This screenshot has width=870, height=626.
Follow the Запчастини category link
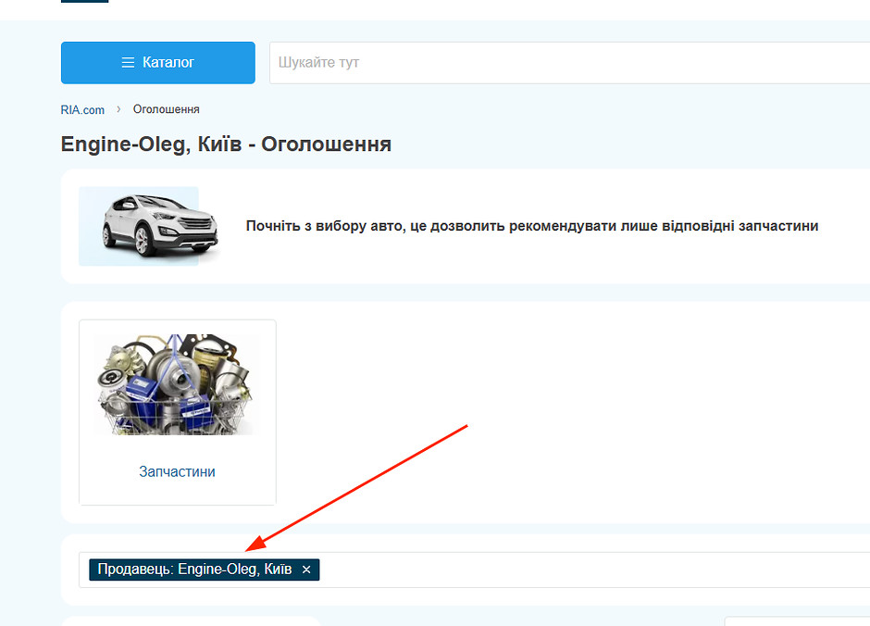tap(177, 471)
